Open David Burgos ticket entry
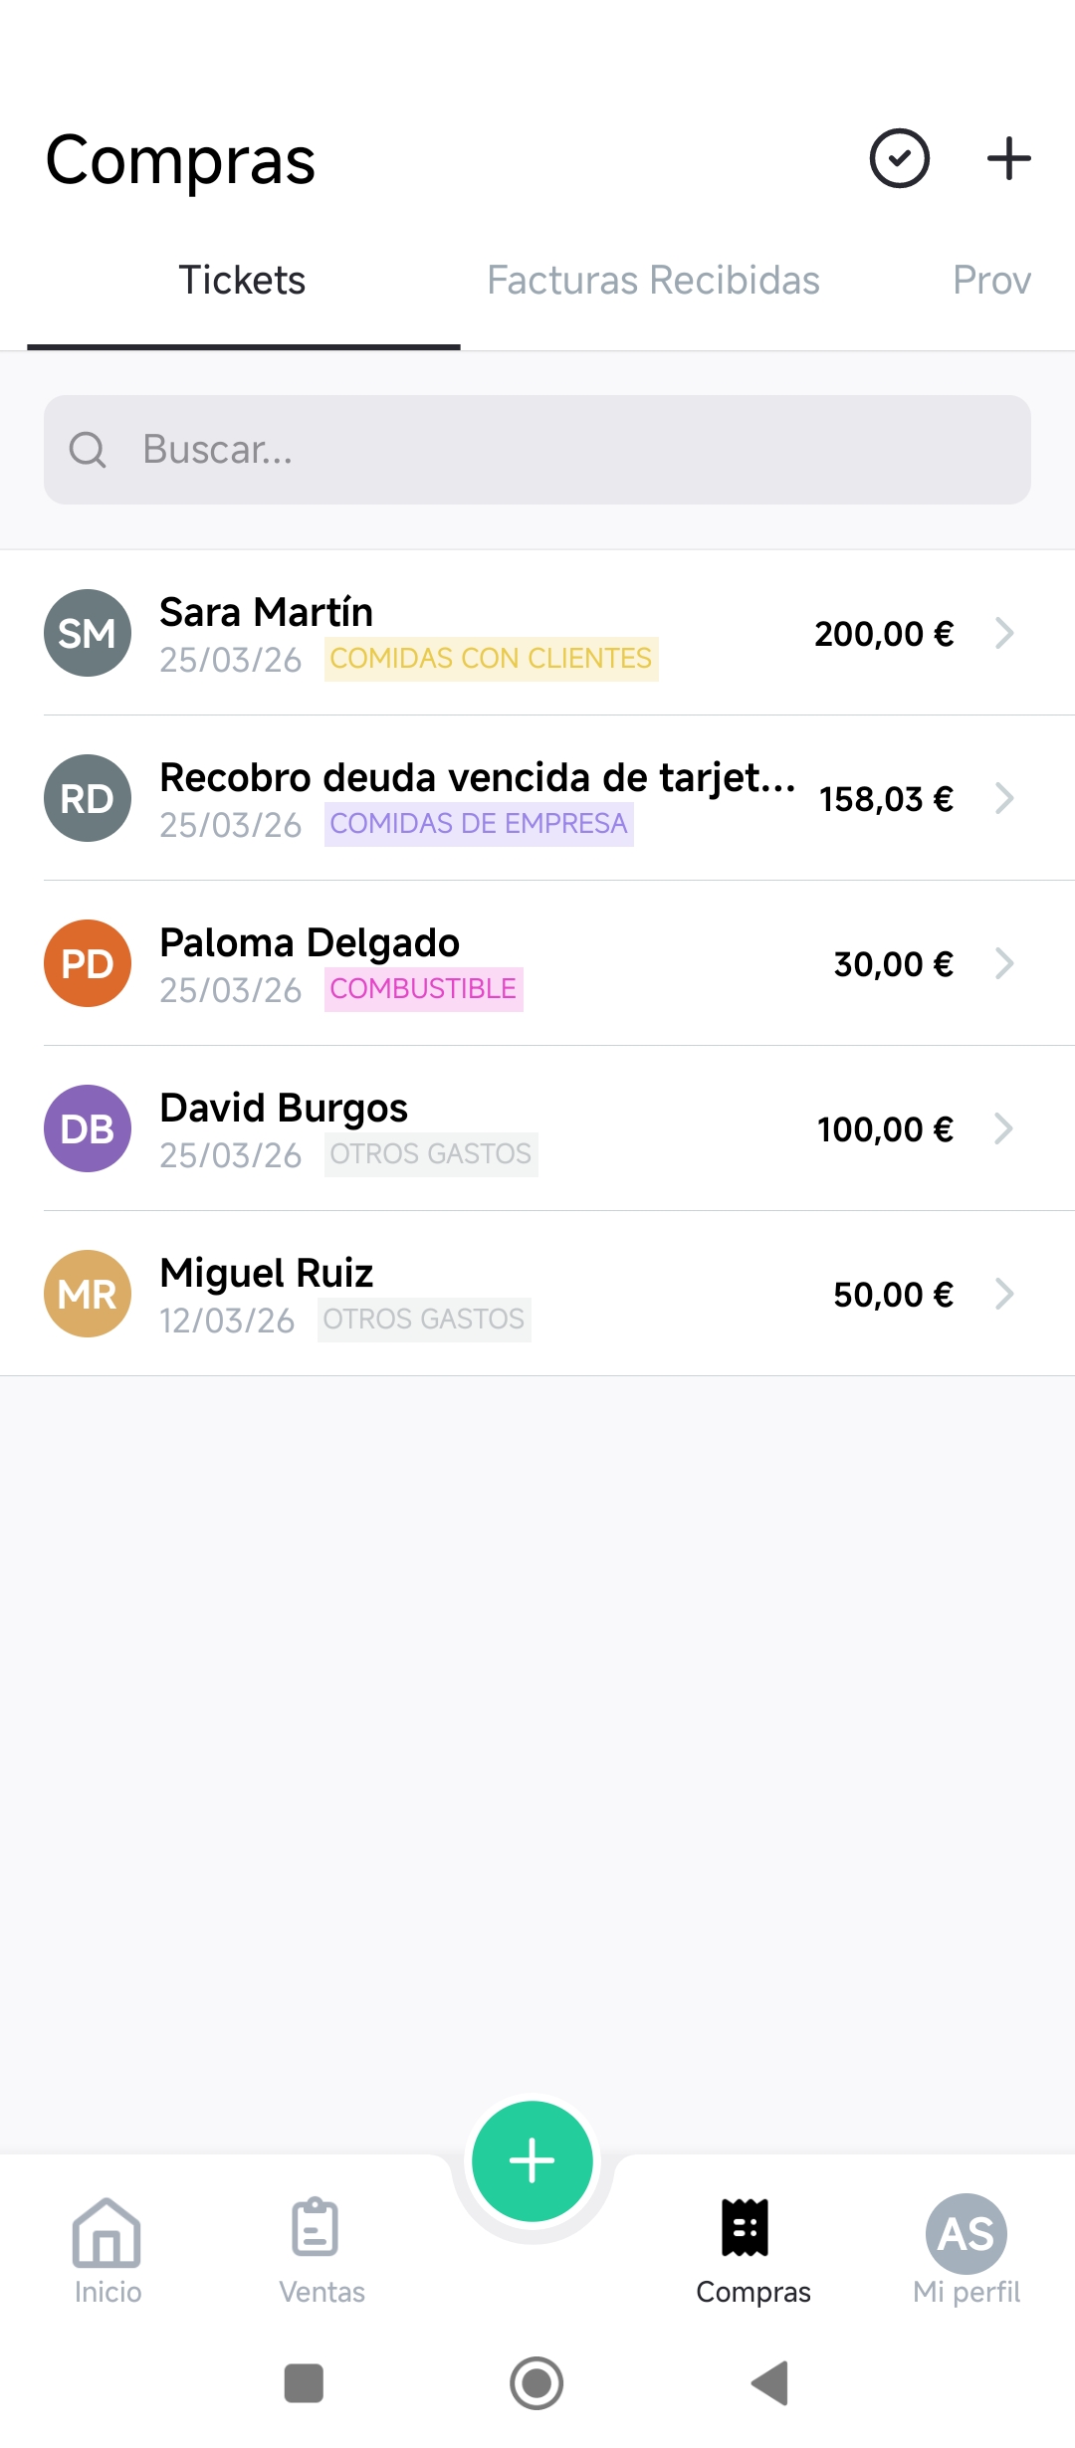1075x2448 pixels. point(537,1128)
